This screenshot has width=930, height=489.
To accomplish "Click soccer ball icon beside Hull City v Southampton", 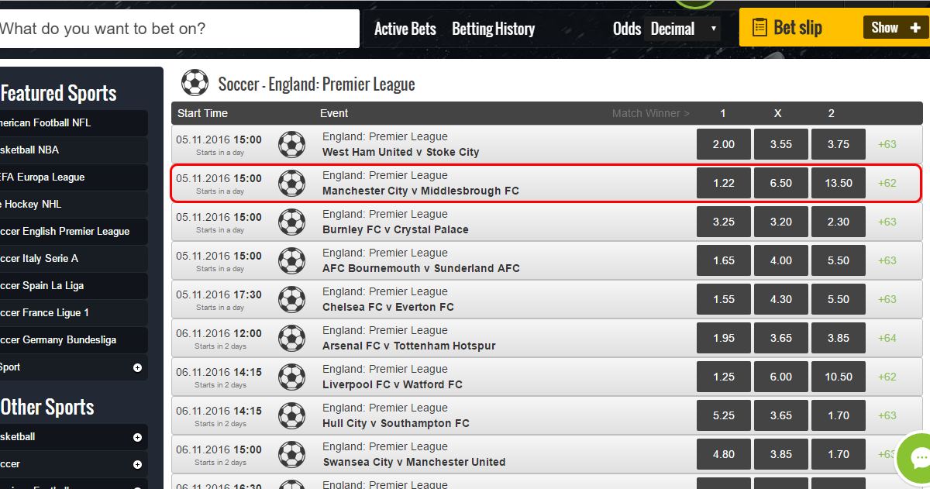I will point(291,415).
